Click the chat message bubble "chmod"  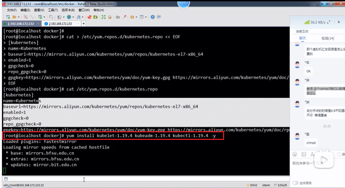tap(311, 143)
